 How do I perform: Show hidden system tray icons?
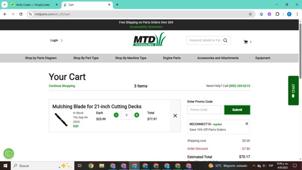click(x=254, y=166)
